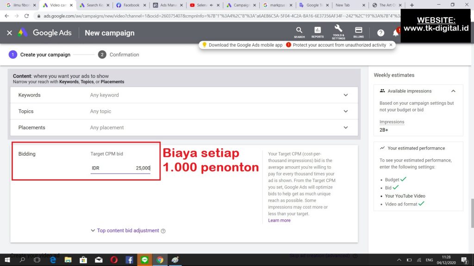Open the Search icon in Google Ads header
Viewport: 474px width, 266px height.
coord(299,32)
